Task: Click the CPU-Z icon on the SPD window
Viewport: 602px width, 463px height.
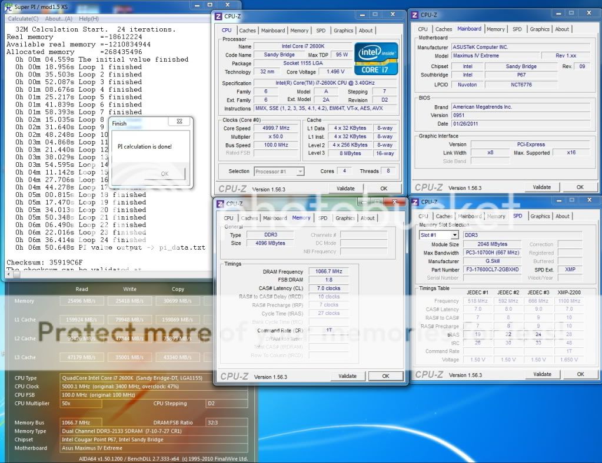Action: [415, 202]
